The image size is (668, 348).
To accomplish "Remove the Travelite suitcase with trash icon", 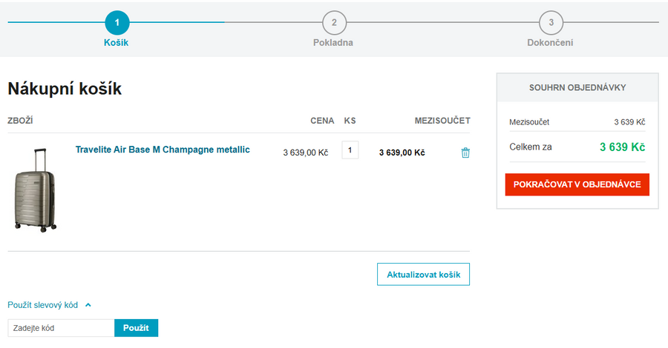I will (x=465, y=153).
